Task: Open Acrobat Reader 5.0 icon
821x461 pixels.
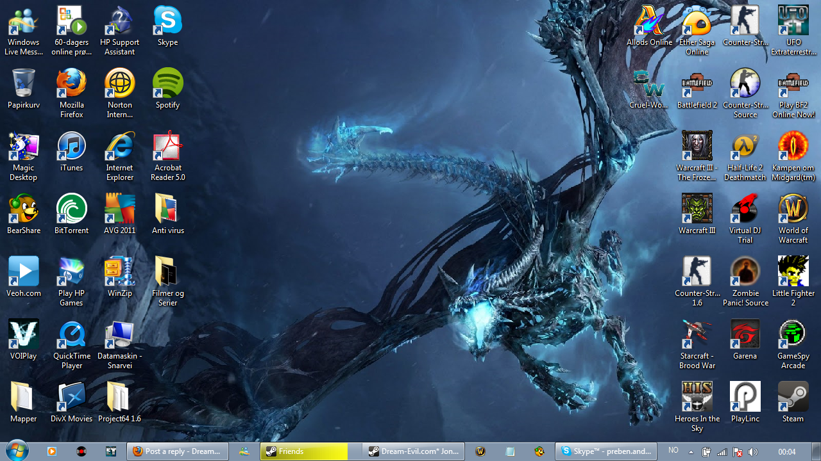Action: point(167,147)
